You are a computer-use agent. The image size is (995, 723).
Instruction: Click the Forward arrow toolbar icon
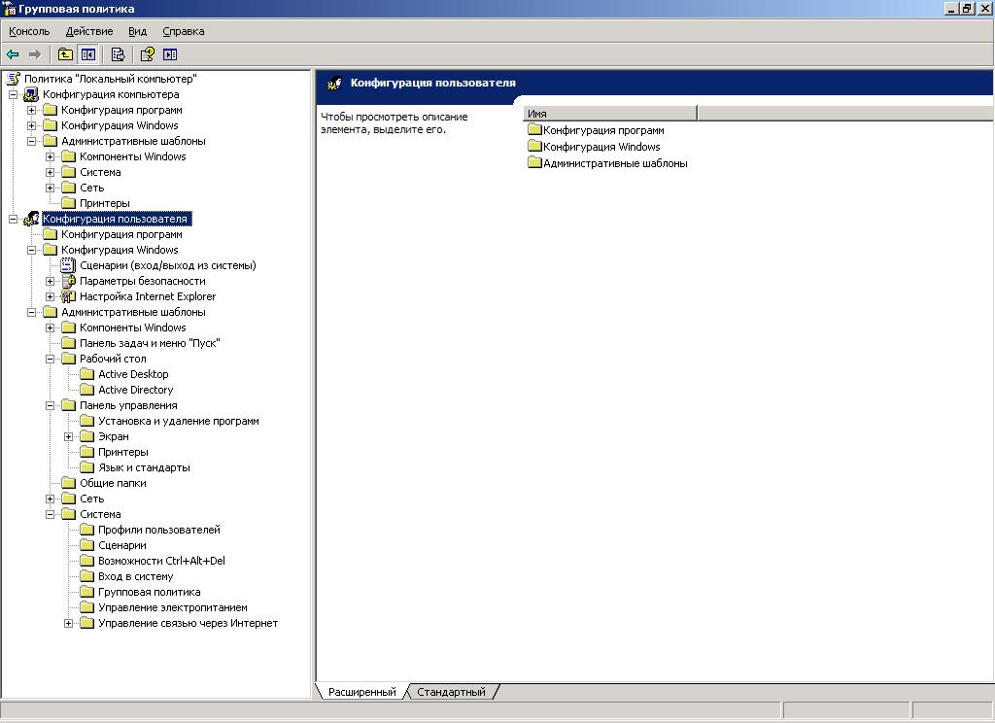click(35, 54)
